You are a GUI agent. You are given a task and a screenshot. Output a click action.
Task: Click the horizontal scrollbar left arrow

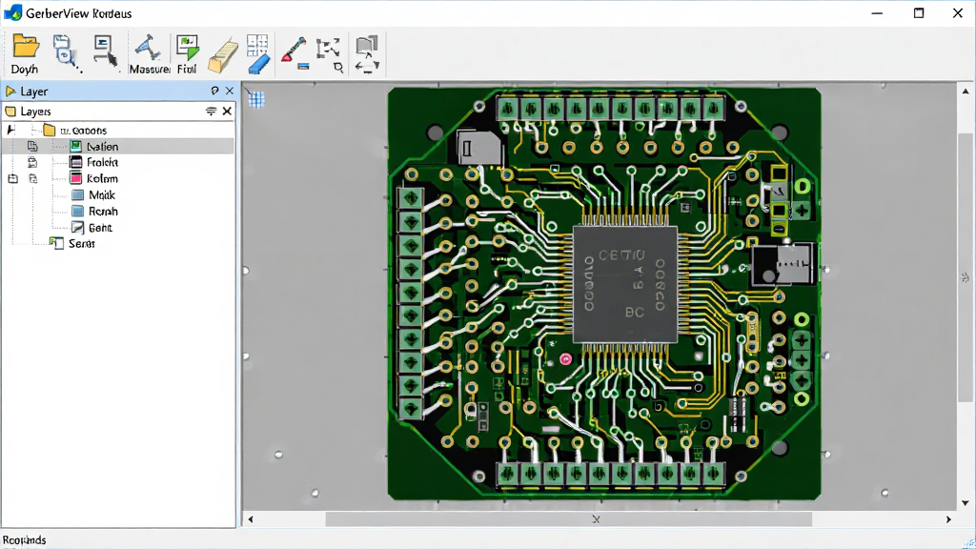(251, 519)
